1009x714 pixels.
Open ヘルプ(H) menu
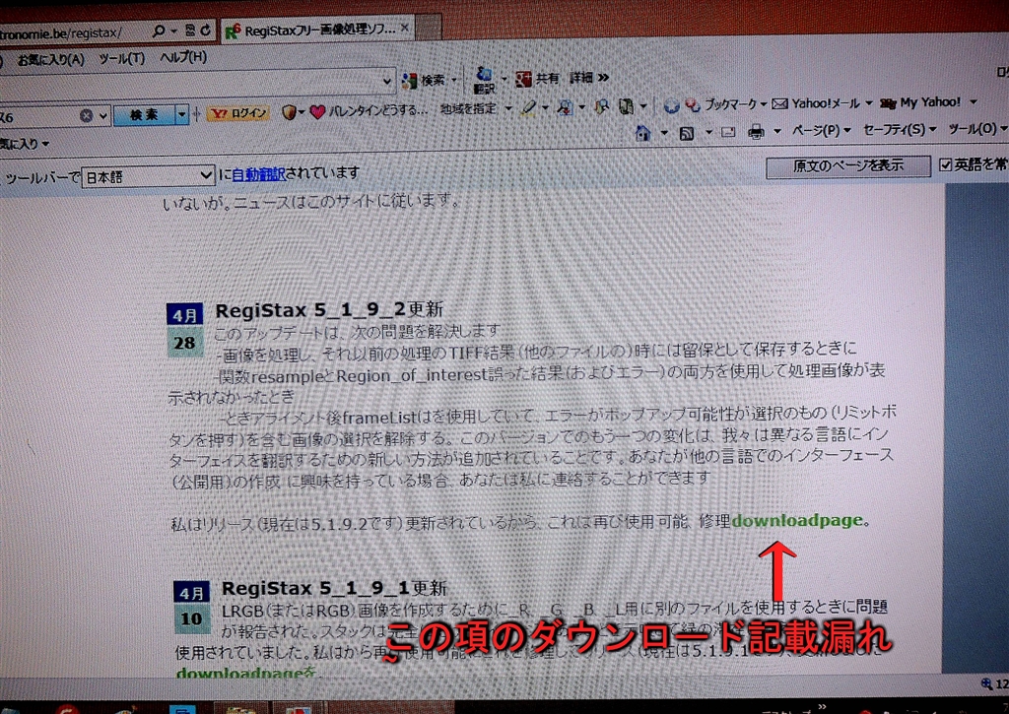click(x=183, y=57)
